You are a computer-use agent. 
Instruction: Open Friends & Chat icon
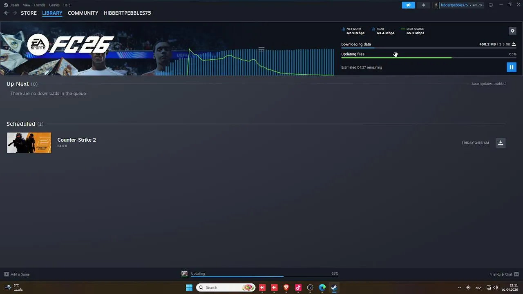[x=516, y=274]
